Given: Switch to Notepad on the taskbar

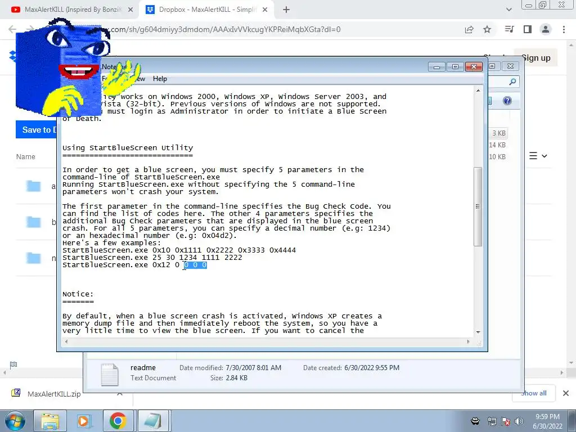Looking at the screenshot, I should coord(152,421).
